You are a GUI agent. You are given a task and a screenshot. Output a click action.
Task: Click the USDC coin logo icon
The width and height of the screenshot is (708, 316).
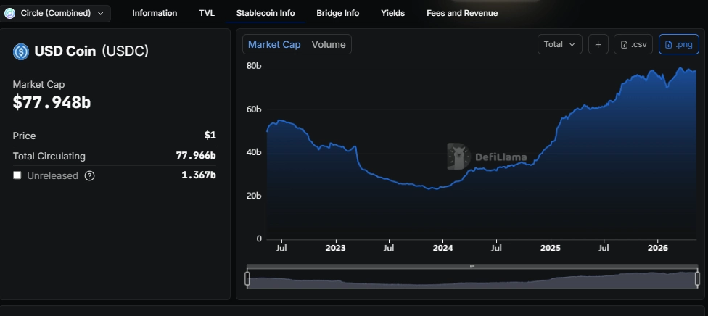(21, 52)
